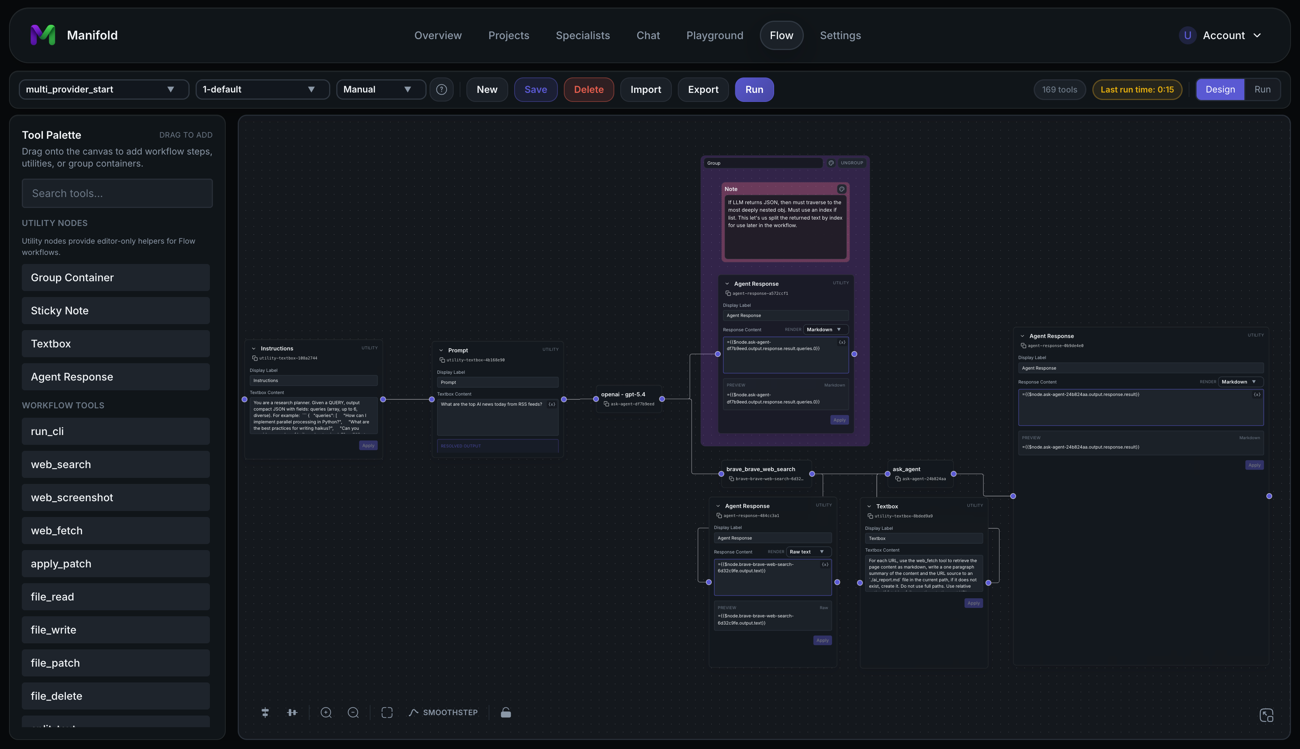
Task: Open the Manual trigger dropdown
Action: tap(381, 89)
